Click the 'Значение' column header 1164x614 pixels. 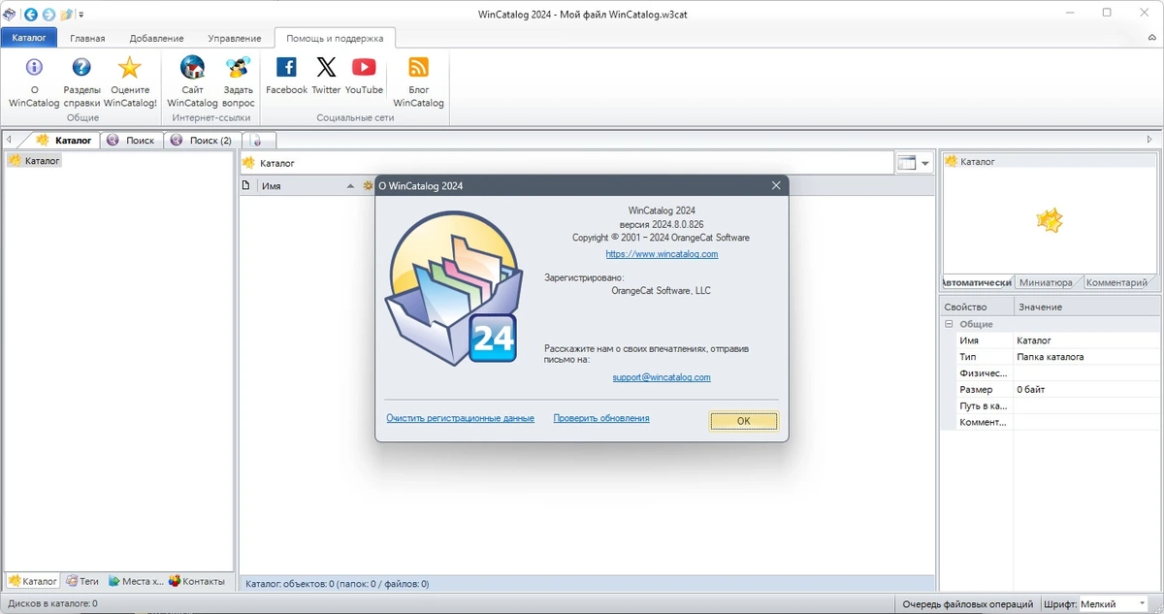tap(1087, 307)
